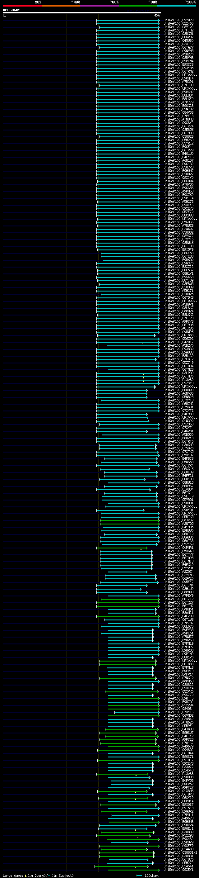Viewport: 199px width, 878px height.
Task: Click the cyan ~100% identity legend segment
Action: click(x=177, y=6)
